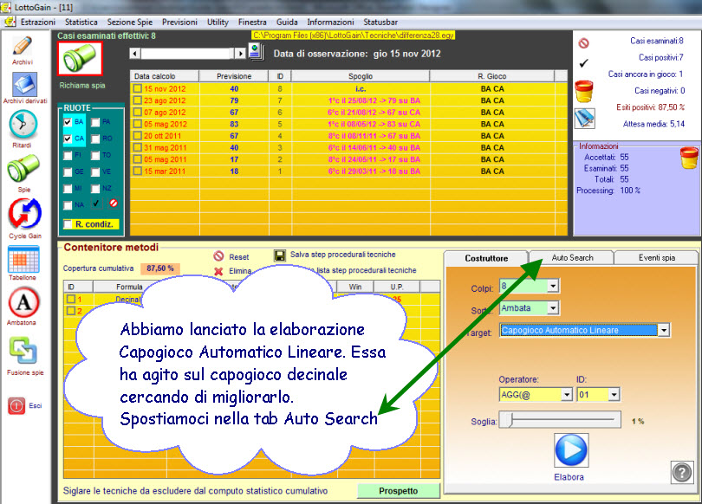Tick the checkbox for 15 nov 2012 row
This screenshot has width=702, height=504.
pos(138,88)
